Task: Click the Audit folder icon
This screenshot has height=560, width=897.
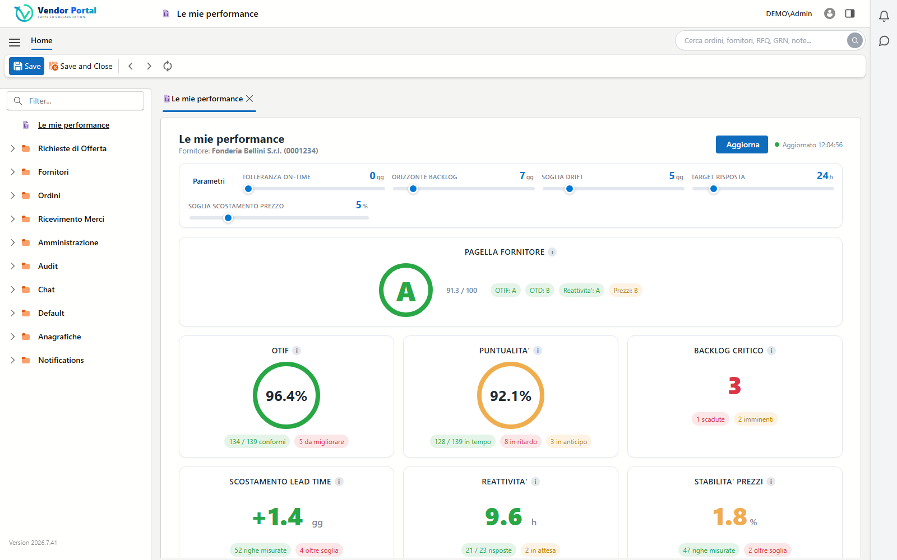Action: click(26, 266)
